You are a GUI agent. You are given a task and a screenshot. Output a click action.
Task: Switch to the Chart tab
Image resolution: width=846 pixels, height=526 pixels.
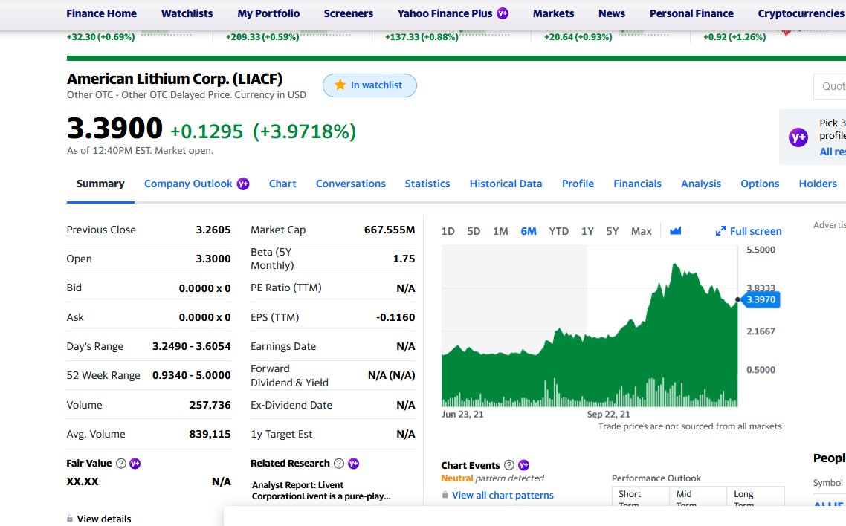coord(282,184)
